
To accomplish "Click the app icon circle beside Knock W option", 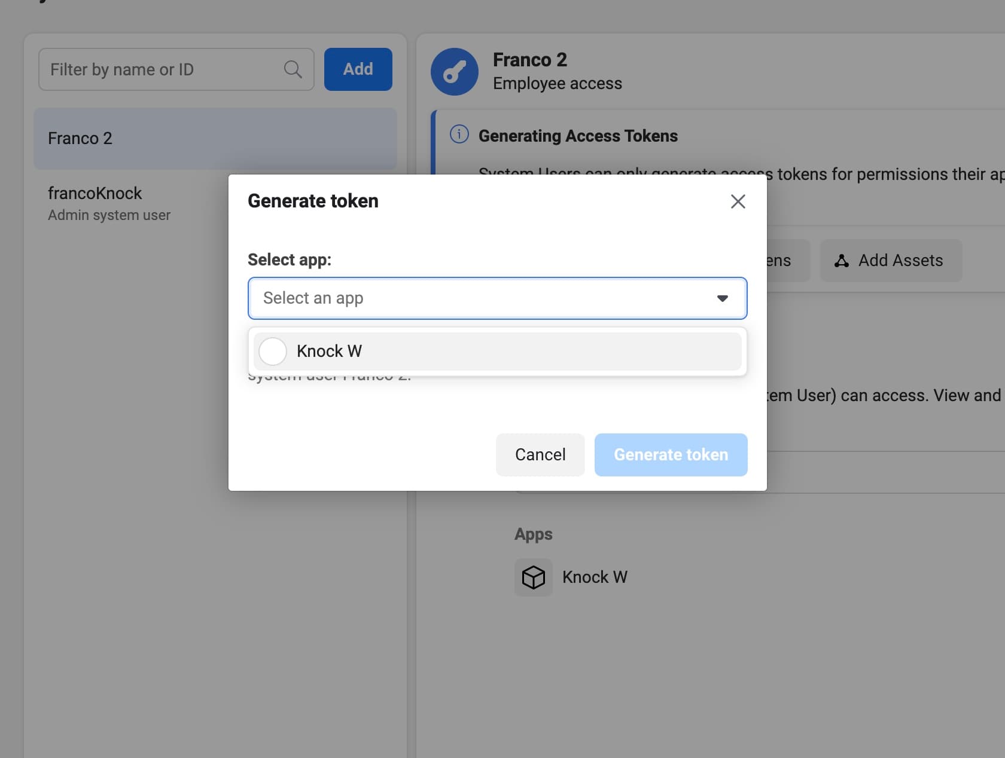I will point(273,351).
